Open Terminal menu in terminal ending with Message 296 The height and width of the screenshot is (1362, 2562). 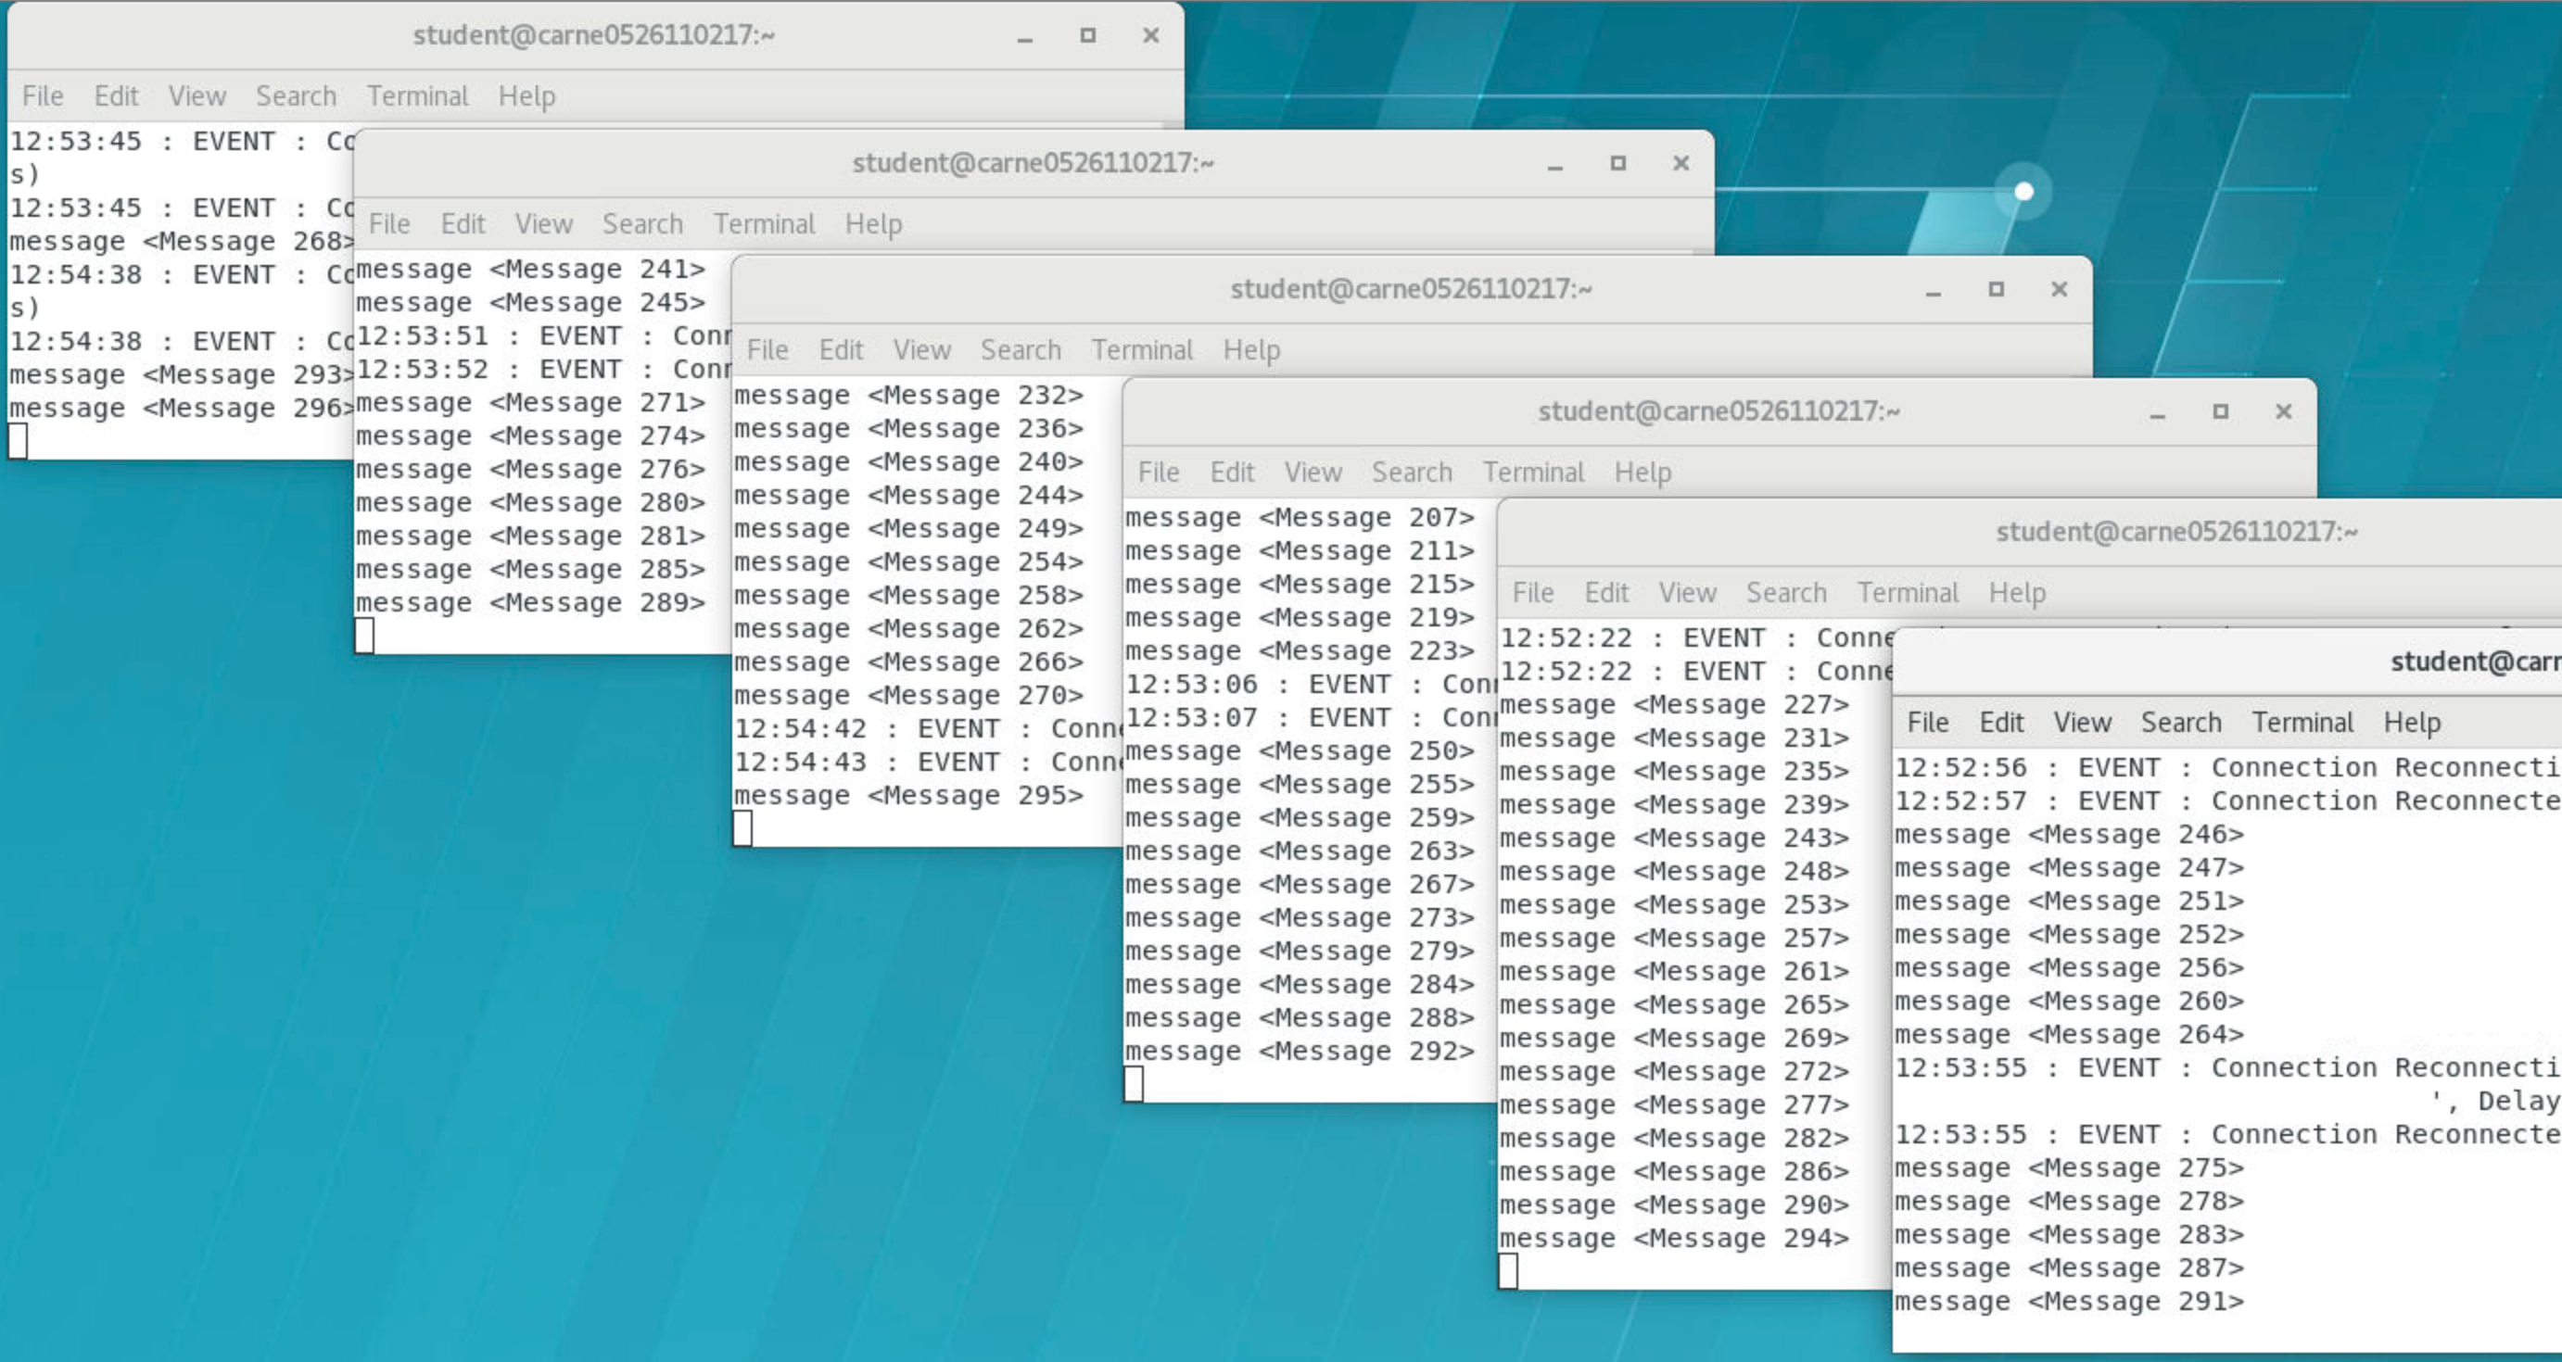418,96
